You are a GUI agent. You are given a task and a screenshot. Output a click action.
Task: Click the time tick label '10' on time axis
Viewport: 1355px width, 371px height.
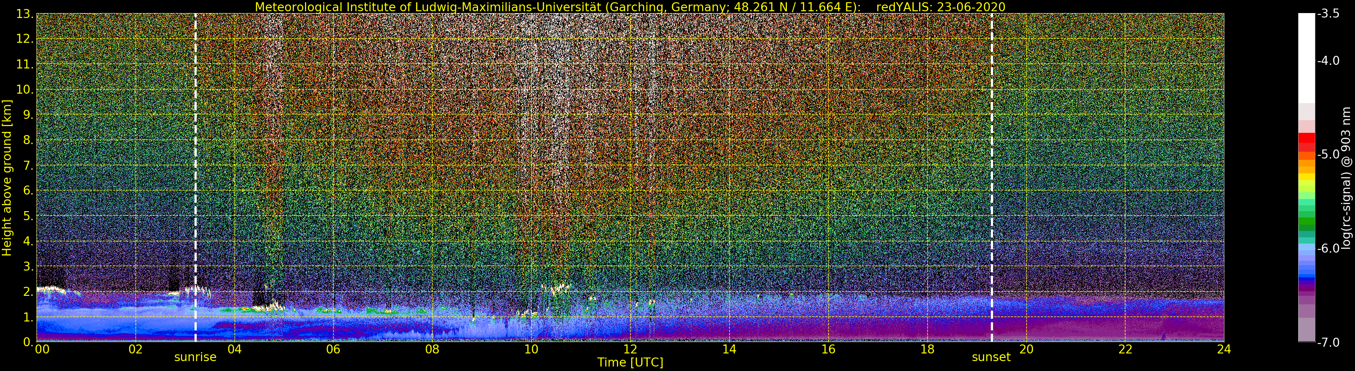pyautogui.click(x=531, y=349)
